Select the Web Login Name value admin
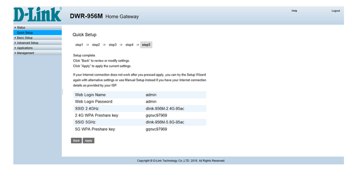345x177 pixels. click(151, 95)
